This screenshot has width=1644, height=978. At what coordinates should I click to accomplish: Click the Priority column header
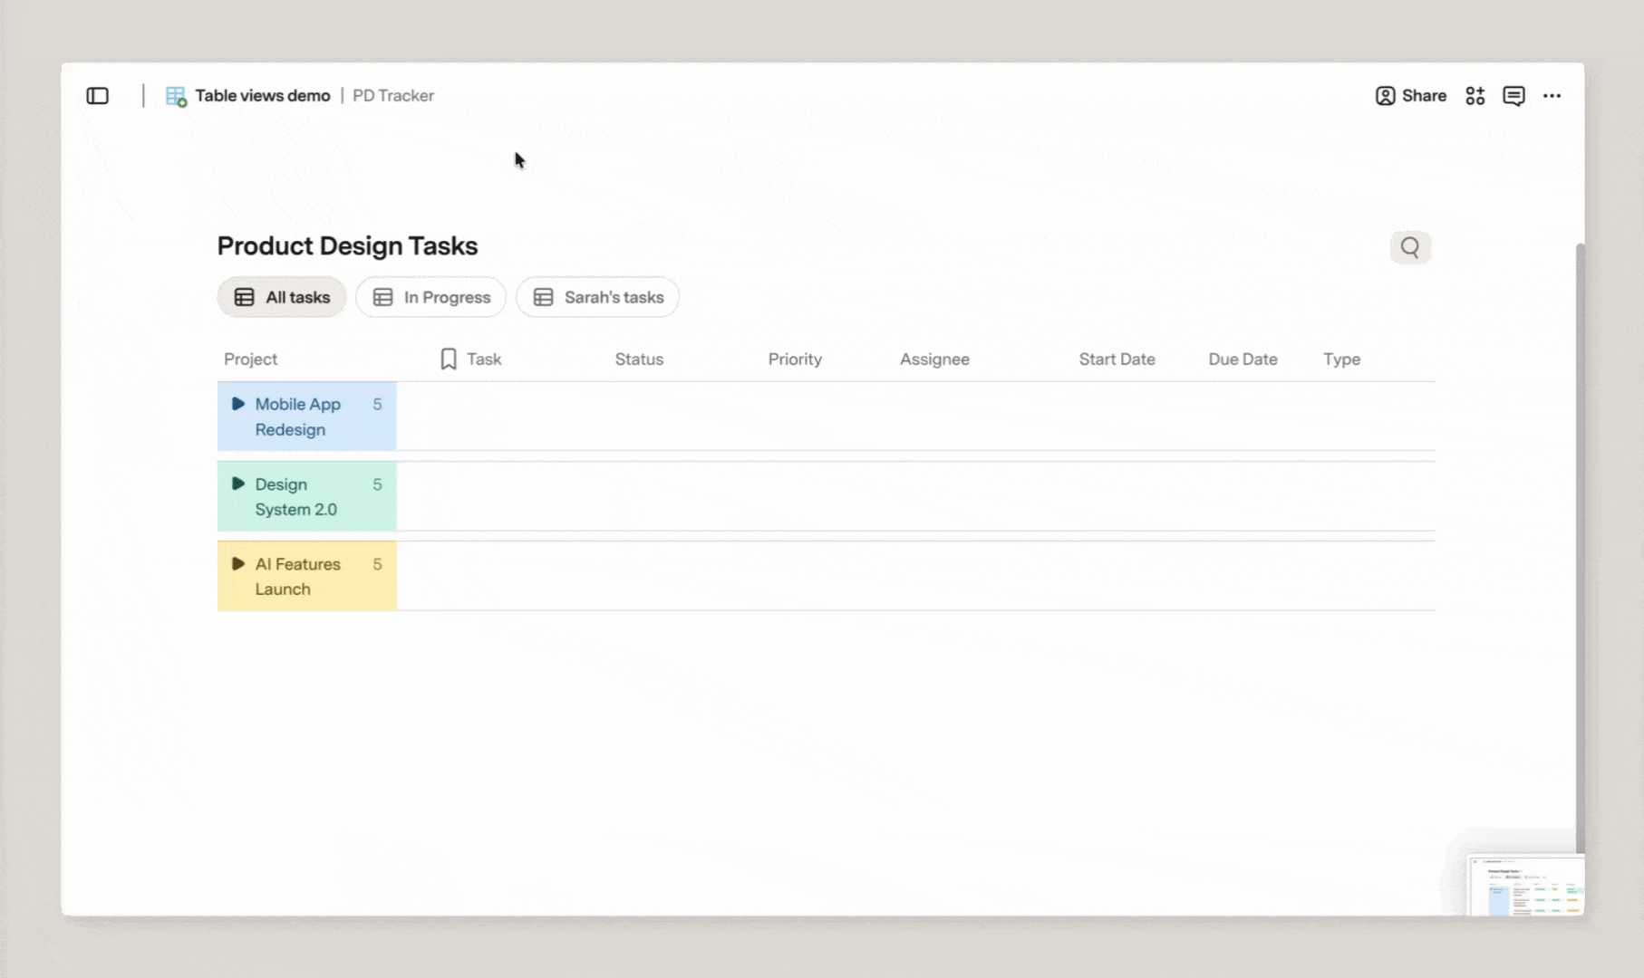click(795, 360)
